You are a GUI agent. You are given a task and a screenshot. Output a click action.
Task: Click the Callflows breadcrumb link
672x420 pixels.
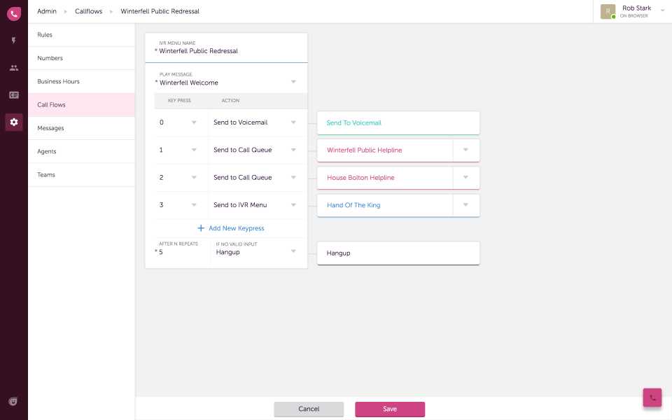click(88, 11)
